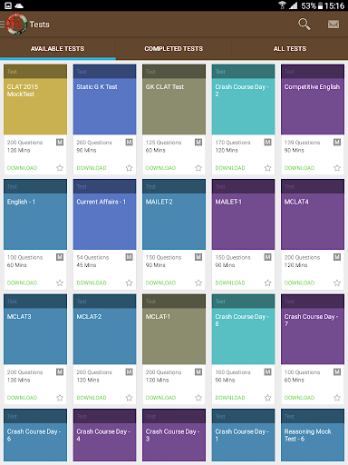This screenshot has width=348, height=465.
Task: Download Current Affairs - 1 test
Action: (x=92, y=282)
